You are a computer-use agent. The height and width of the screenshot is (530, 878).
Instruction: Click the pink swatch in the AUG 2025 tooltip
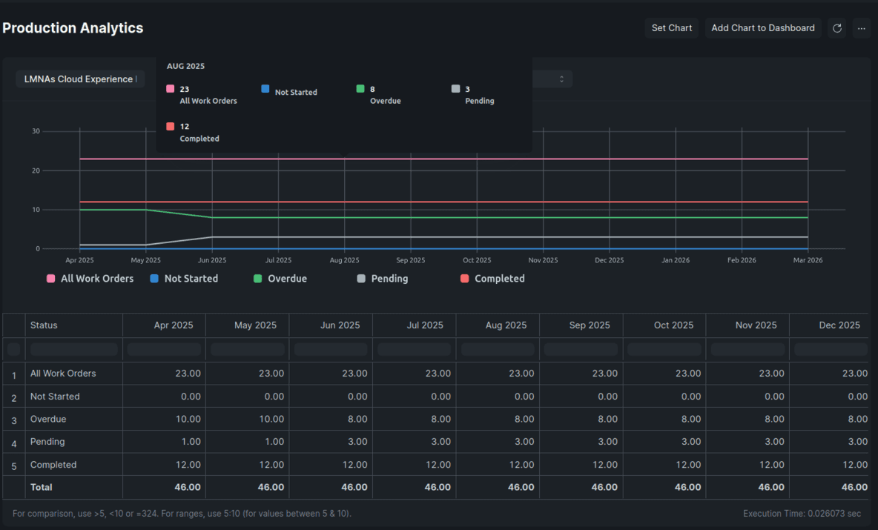[x=170, y=87]
